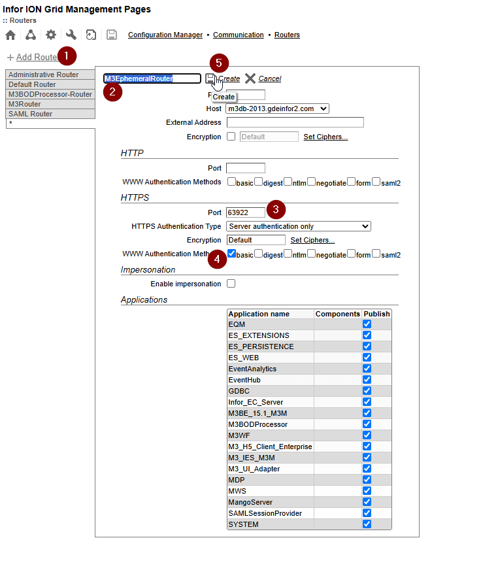Click the toolbar save disk icon

112,35
